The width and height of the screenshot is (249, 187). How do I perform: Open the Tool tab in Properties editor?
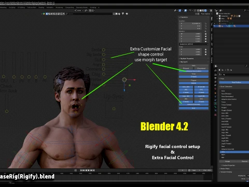click(x=215, y=71)
